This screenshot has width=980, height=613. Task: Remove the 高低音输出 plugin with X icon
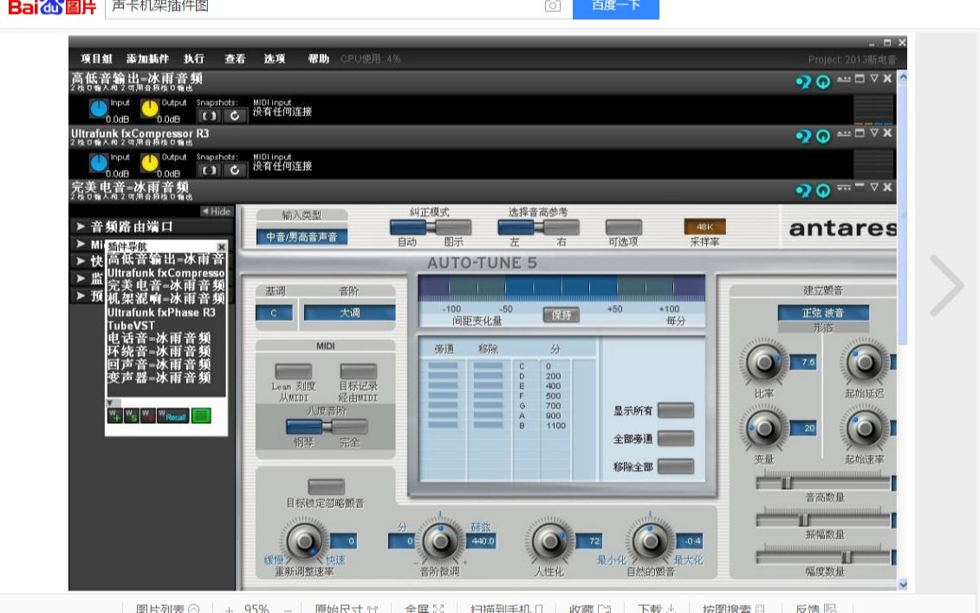(887, 79)
